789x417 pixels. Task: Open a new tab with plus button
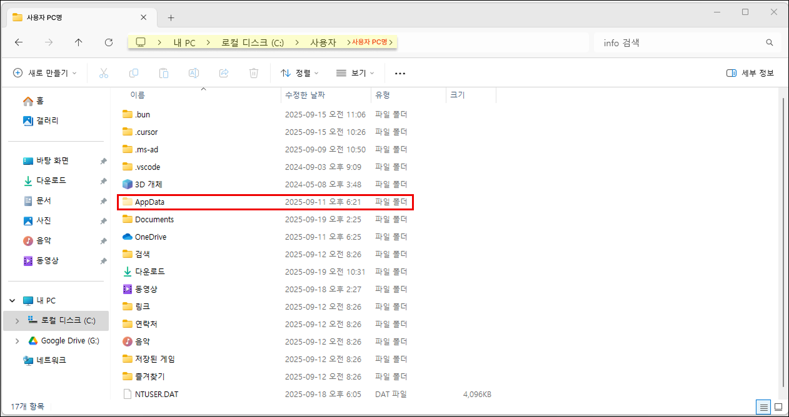point(171,17)
